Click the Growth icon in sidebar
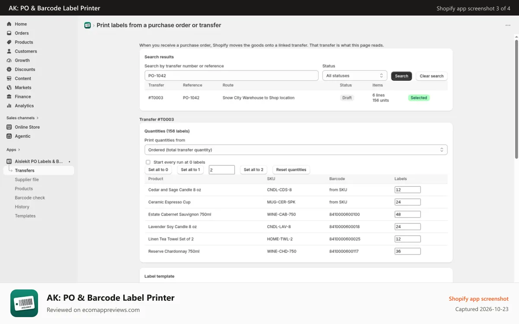This screenshot has width=519, height=324. (9, 60)
